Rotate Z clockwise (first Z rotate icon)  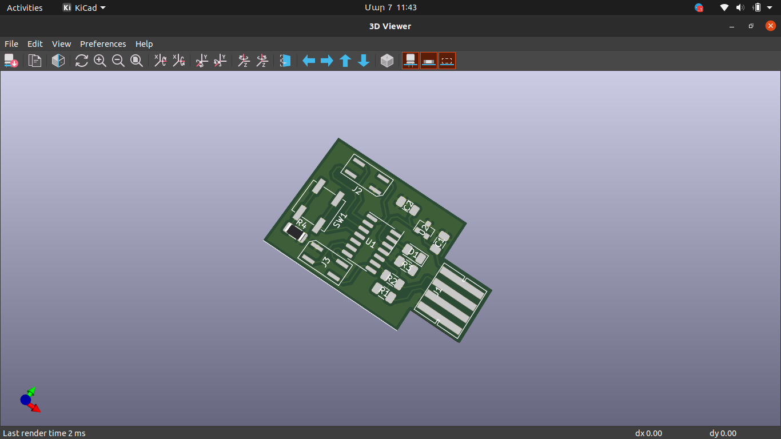pos(244,61)
